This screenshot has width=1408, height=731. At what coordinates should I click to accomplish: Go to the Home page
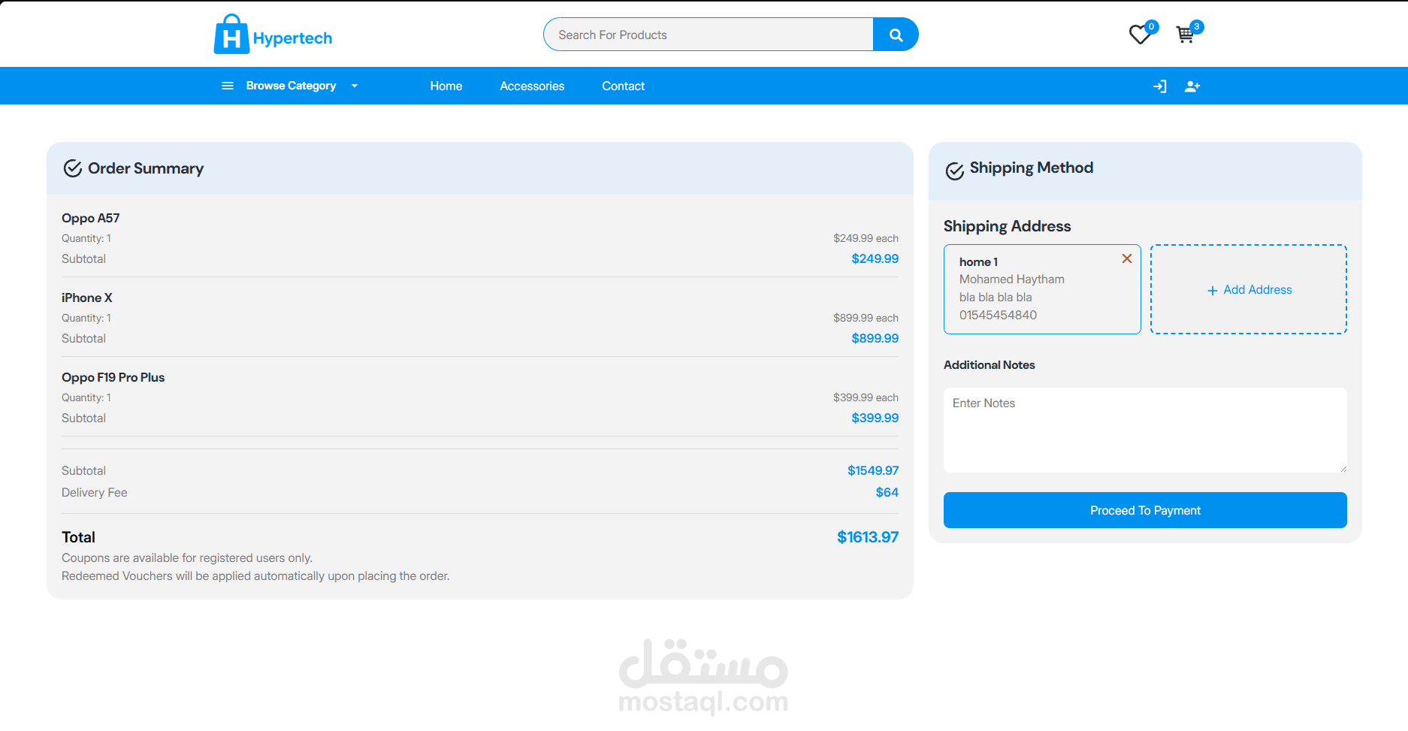446,86
